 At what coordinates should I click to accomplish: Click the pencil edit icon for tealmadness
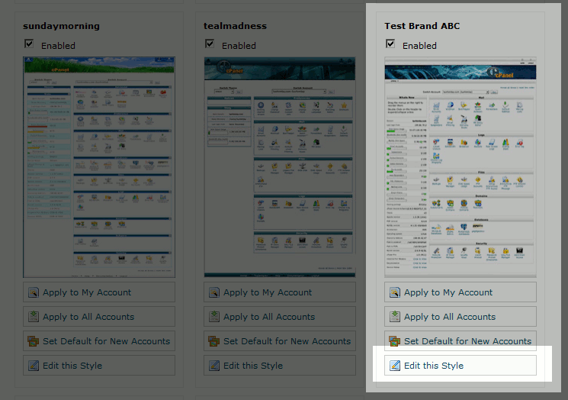[x=214, y=365]
